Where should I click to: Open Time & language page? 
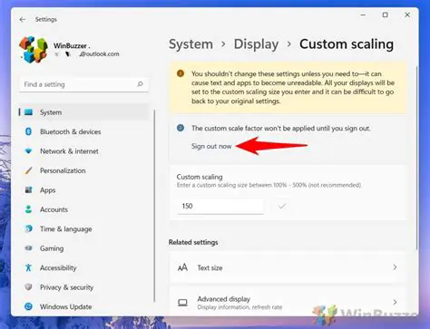coord(83,228)
